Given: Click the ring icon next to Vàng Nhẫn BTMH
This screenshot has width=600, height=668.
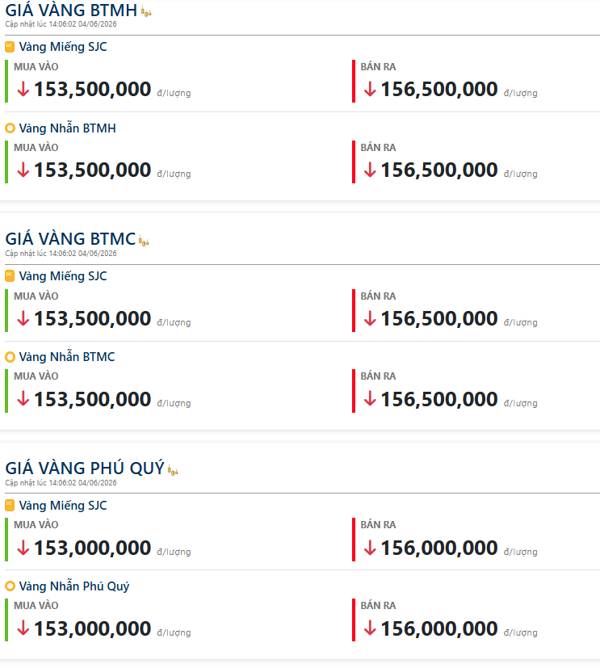Looking at the screenshot, I should (10, 128).
